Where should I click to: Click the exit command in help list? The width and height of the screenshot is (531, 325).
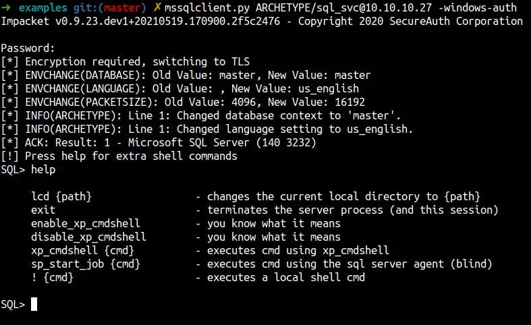coord(43,210)
